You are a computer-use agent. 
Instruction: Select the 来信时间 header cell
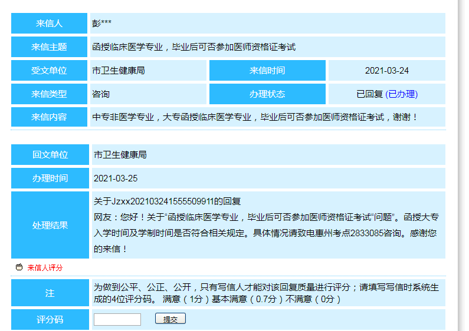click(x=267, y=71)
